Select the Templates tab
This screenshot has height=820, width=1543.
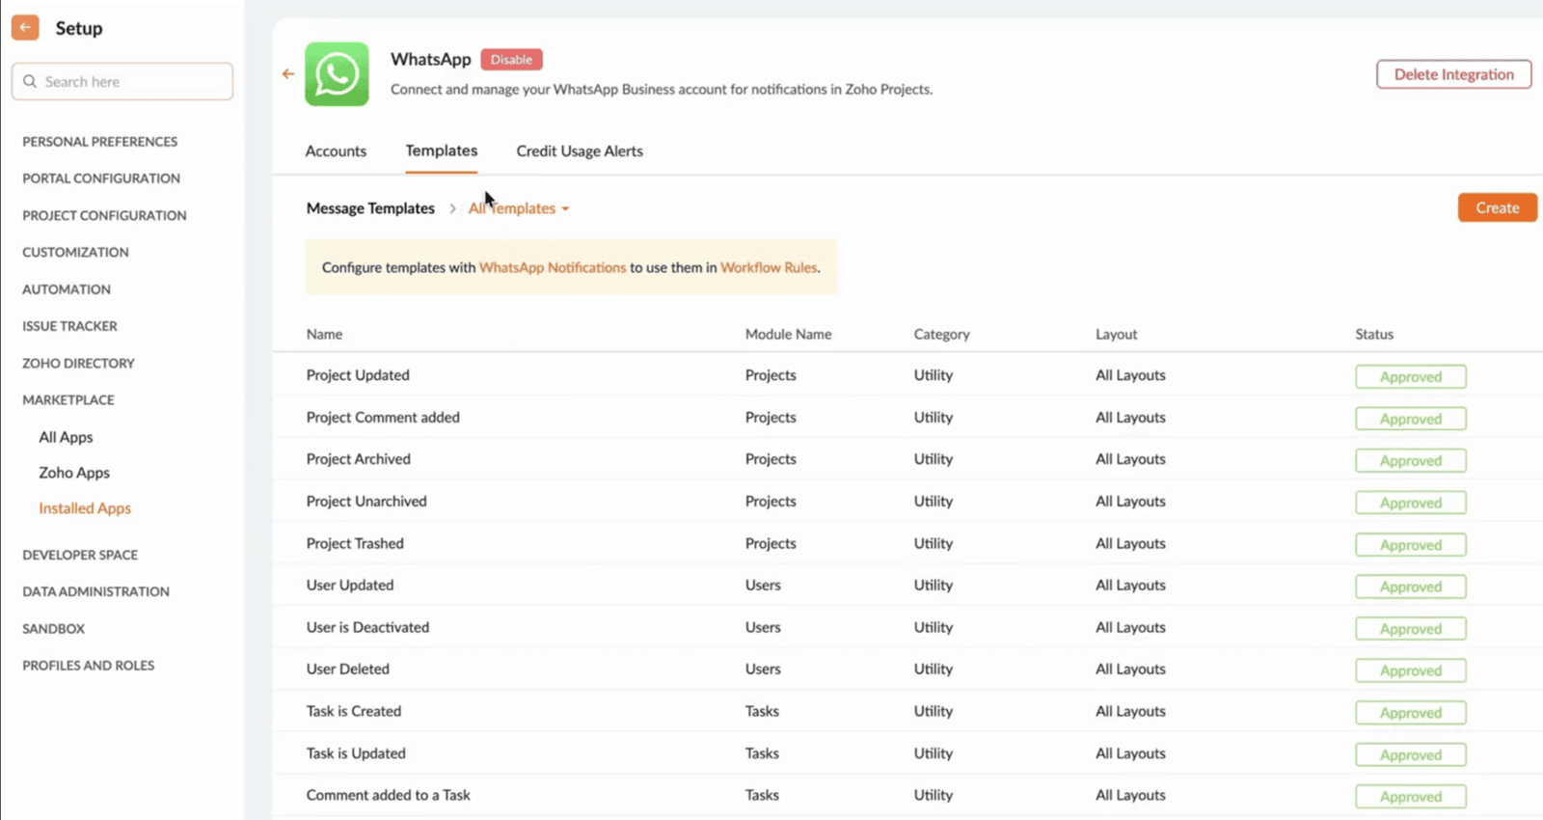[442, 150]
